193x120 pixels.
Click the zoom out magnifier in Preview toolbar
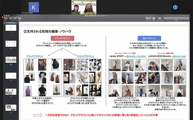tap(11, 18)
